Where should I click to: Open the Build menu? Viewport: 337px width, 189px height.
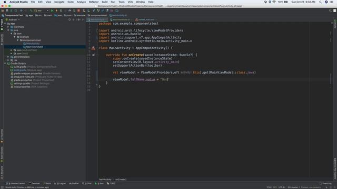(x=105, y=2)
